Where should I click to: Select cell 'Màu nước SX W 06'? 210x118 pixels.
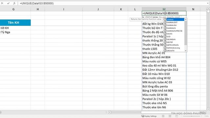[164, 95]
